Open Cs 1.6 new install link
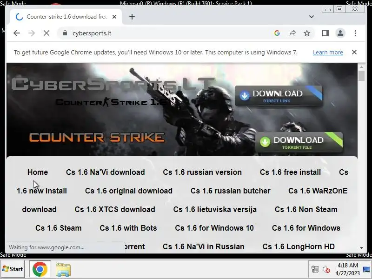Image resolution: width=372 pixels, height=279 pixels. click(42, 191)
